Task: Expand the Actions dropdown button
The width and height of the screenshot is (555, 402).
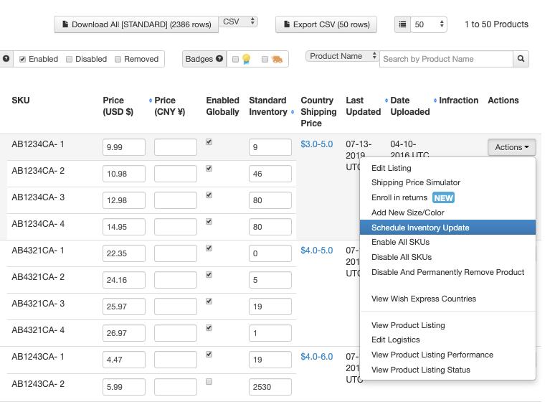Action: pyautogui.click(x=511, y=147)
